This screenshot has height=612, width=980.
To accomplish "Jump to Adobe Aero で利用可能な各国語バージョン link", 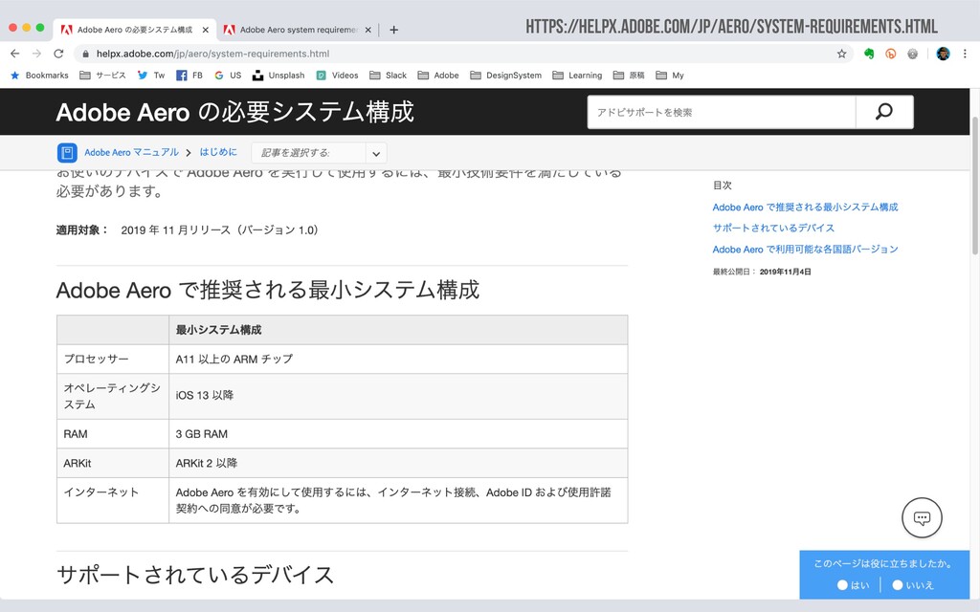I will pos(805,250).
